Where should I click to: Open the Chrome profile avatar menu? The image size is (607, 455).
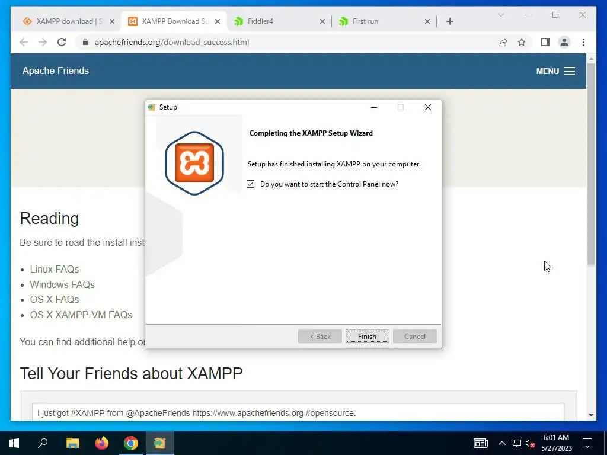point(564,42)
